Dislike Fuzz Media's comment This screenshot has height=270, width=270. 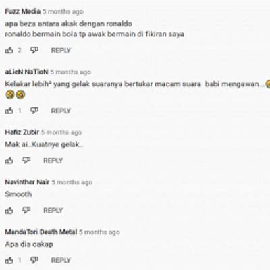coord(34,50)
